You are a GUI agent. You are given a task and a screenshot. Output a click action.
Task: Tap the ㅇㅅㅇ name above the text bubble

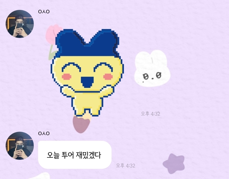point(44,133)
